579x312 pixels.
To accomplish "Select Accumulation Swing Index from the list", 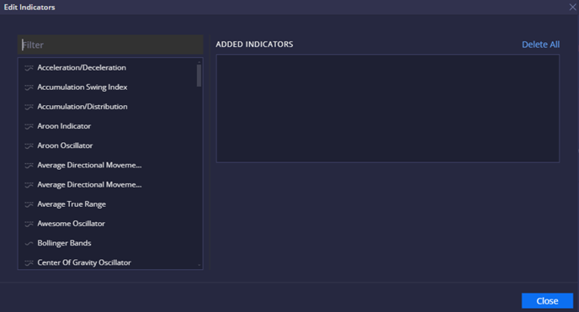I will click(x=82, y=87).
